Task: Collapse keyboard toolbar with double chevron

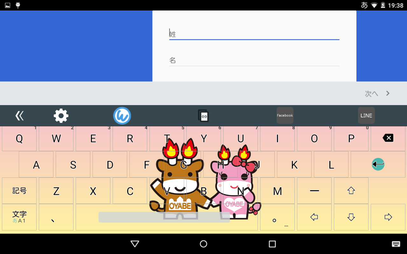Action: pyautogui.click(x=19, y=116)
